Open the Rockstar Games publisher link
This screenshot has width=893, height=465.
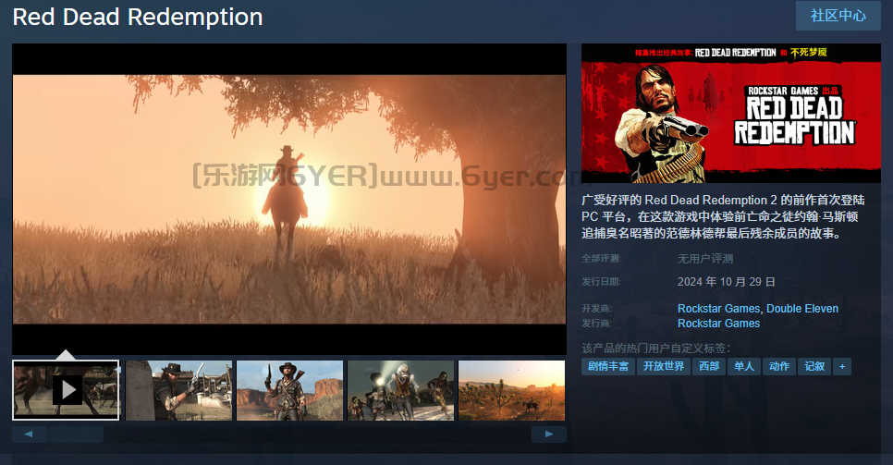point(718,324)
